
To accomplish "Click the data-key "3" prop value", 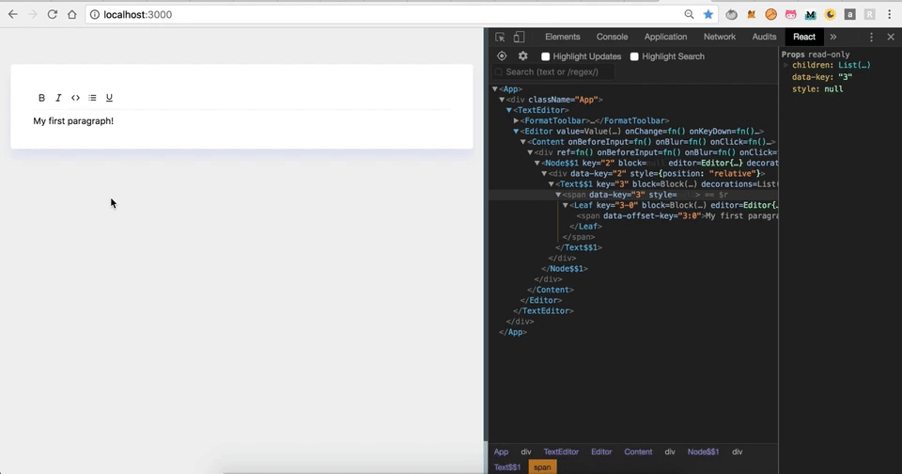I will (845, 77).
